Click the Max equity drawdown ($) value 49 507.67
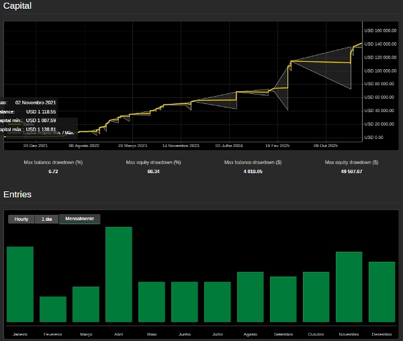The height and width of the screenshot is (341, 403). (351, 172)
